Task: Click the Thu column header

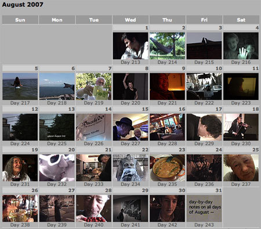Action: pos(167,20)
